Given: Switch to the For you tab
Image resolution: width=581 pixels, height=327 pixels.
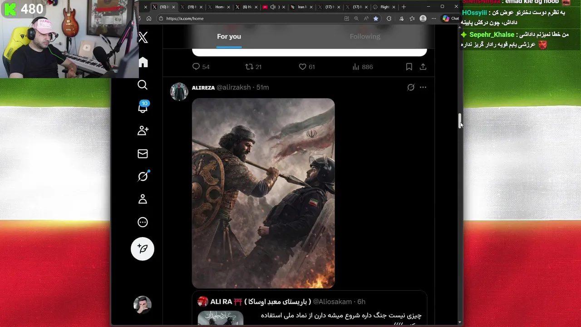Looking at the screenshot, I should click(229, 36).
